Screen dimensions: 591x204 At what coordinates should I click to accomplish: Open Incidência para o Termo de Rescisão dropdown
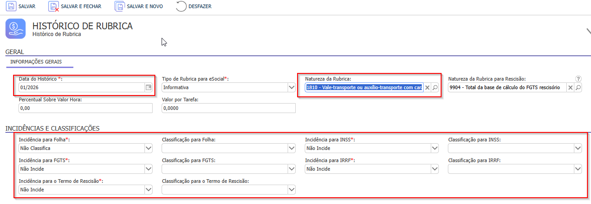click(x=149, y=190)
